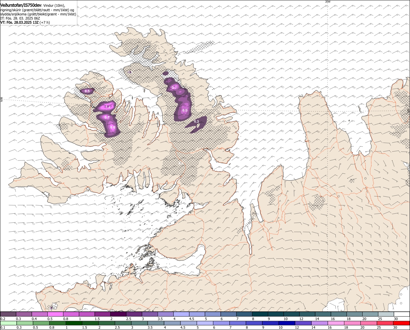Click the 'slydda/snjókoma' description line in header
Screen dimensions: 410x330
38,14
